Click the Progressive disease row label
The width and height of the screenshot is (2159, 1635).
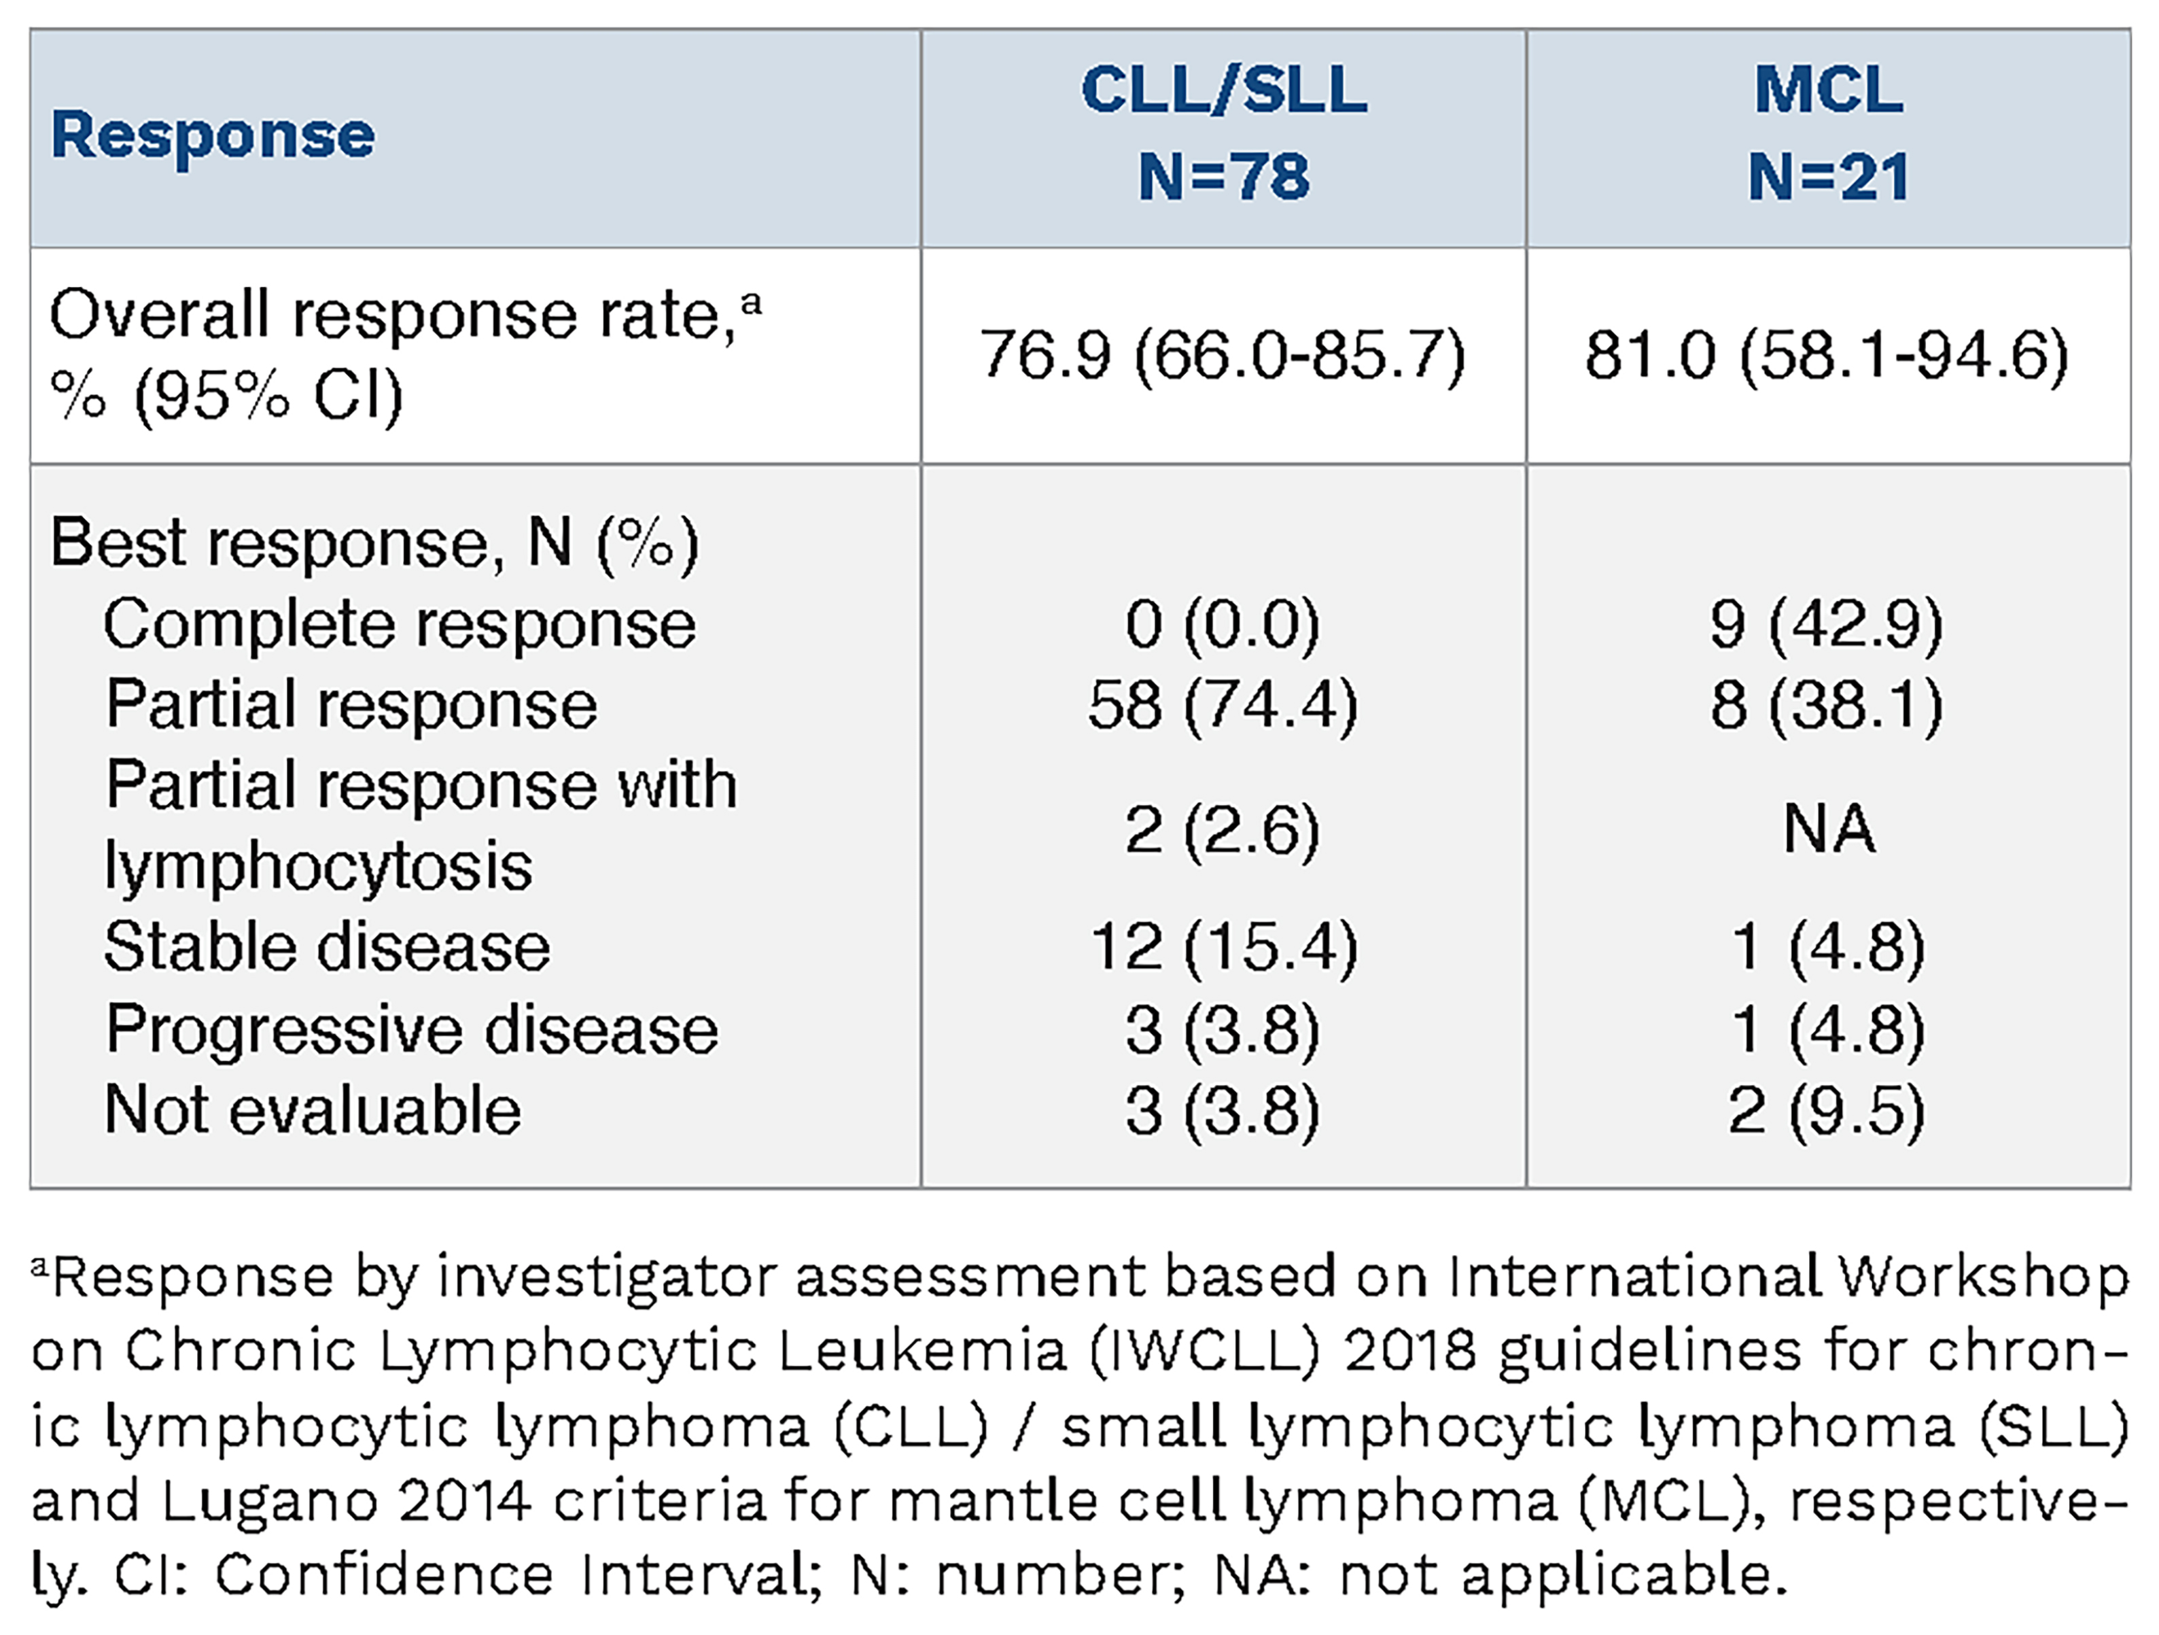pyautogui.click(x=411, y=1029)
